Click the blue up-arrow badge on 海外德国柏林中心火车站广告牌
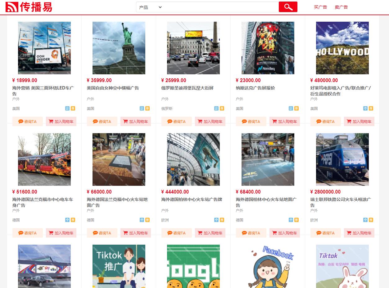Viewport: 389px width, 288px height. click(x=216, y=220)
